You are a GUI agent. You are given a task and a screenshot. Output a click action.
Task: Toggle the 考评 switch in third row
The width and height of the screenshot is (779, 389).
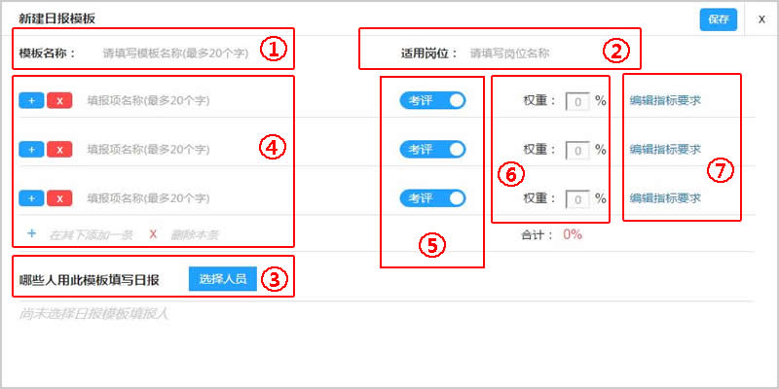[x=432, y=198]
